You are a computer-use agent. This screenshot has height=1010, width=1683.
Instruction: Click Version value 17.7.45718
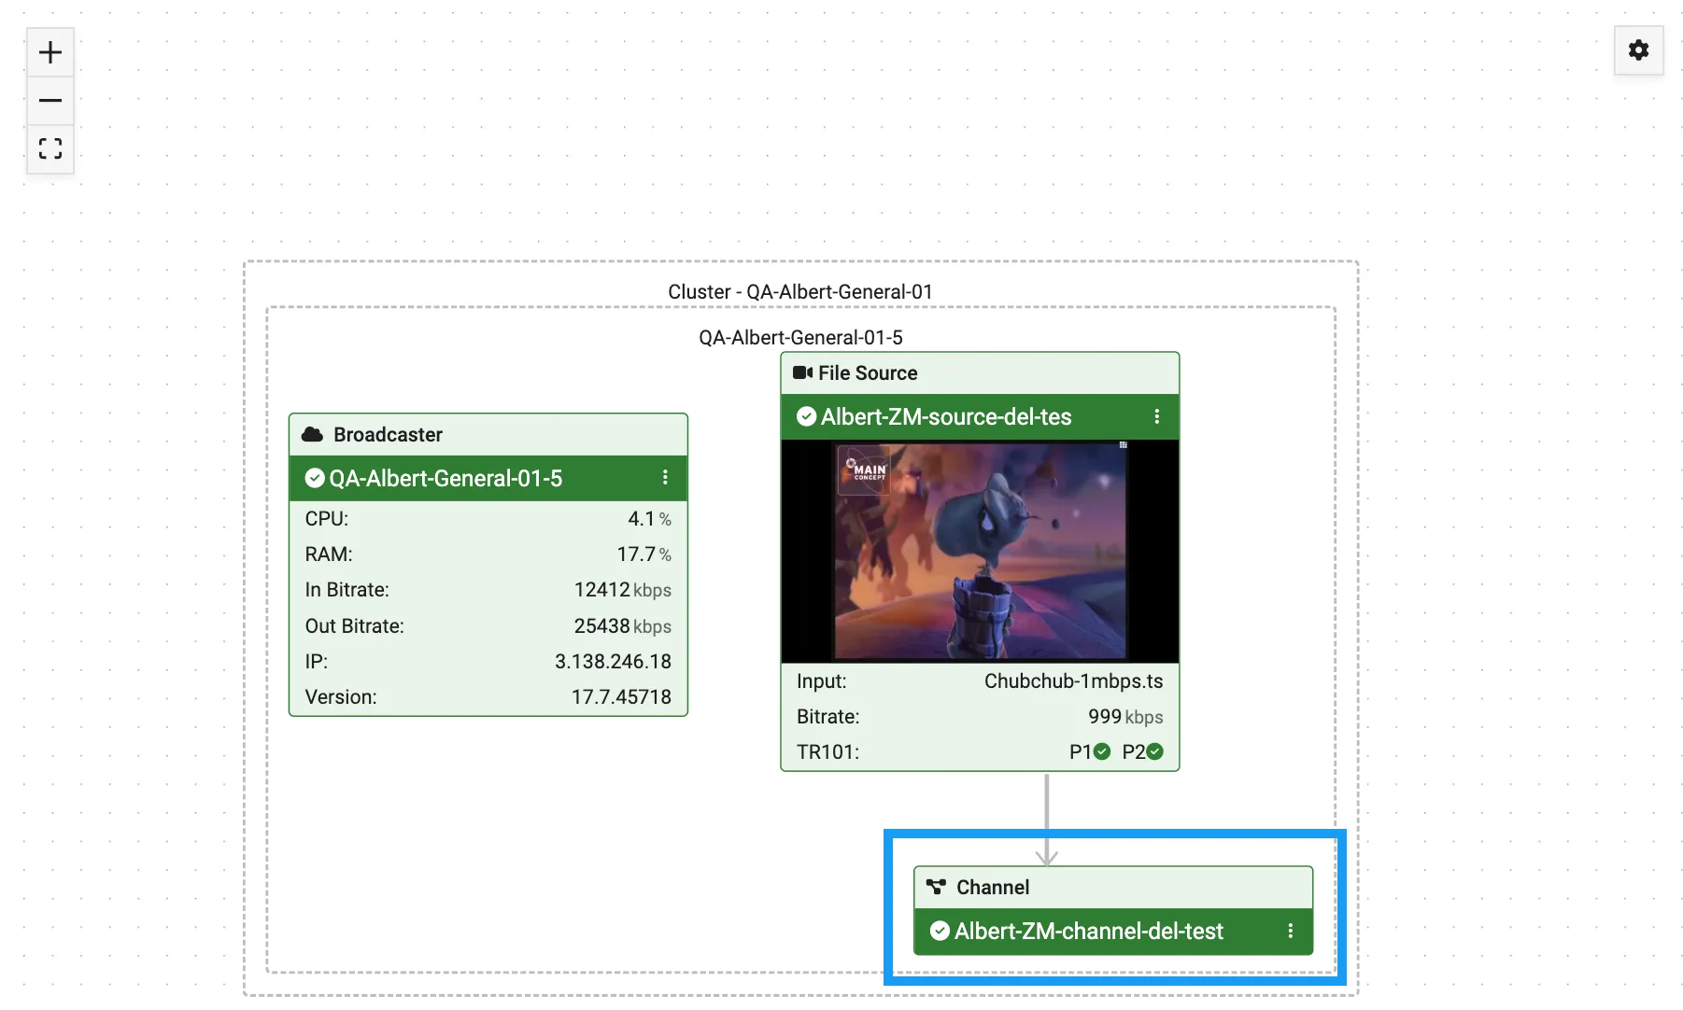(621, 696)
